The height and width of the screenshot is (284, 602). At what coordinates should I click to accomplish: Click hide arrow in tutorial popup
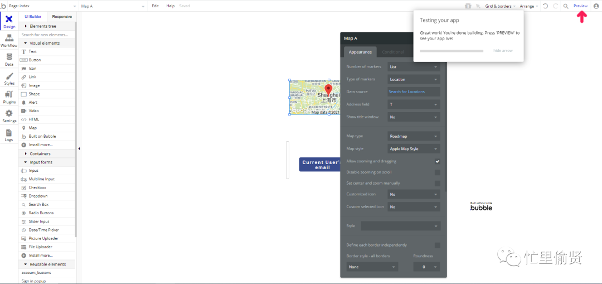tap(503, 51)
